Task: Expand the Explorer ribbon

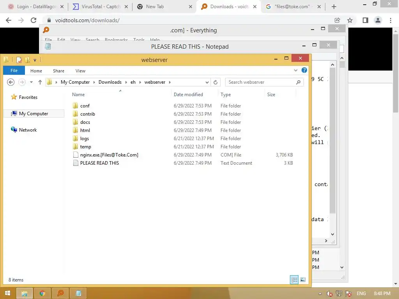Action: 296,70
